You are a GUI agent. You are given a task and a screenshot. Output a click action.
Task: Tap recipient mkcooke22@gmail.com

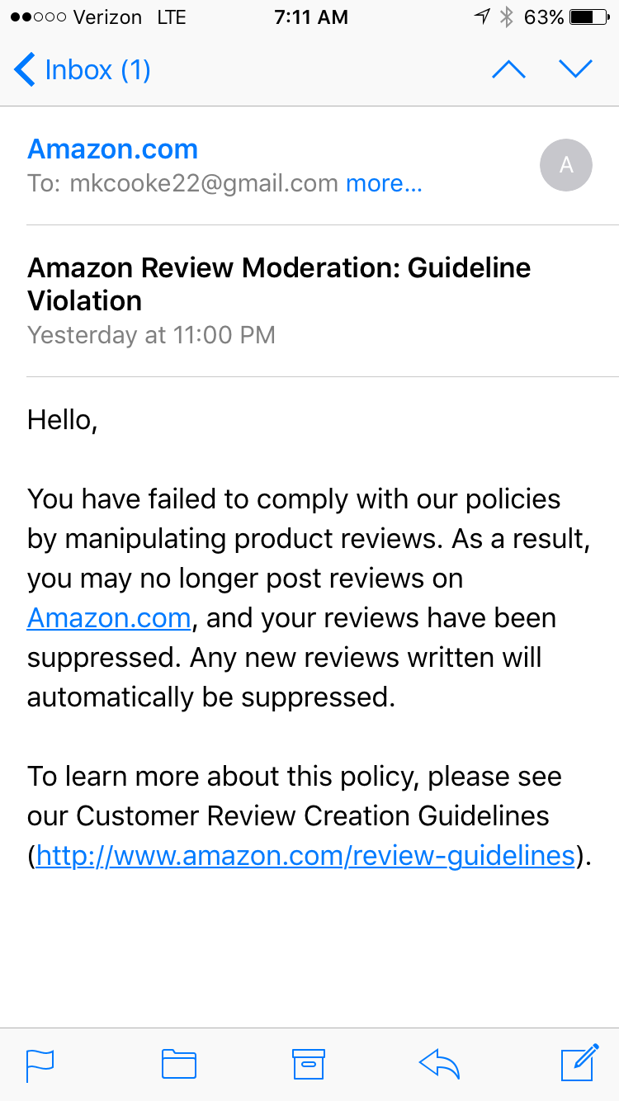204,183
